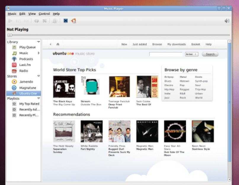This screenshot has width=239, height=185.
Task: Open the New tab in store
Action: click(x=124, y=44)
